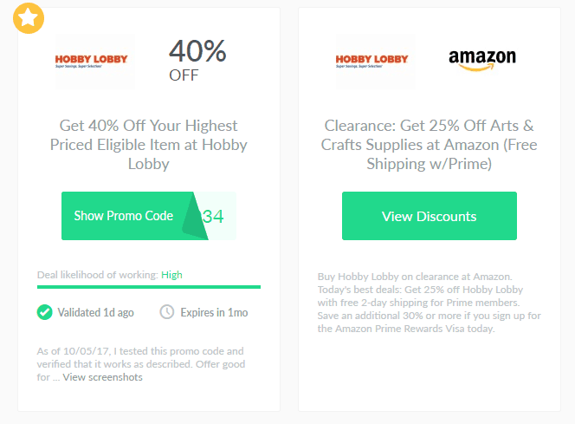The height and width of the screenshot is (424, 575).
Task: Click the gold star featured badge
Action: tap(29, 18)
